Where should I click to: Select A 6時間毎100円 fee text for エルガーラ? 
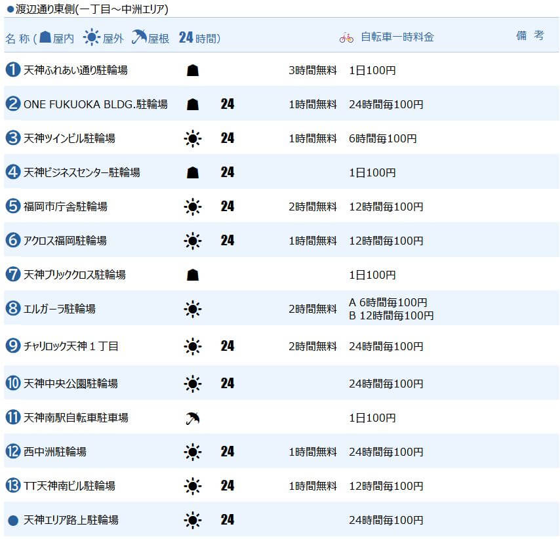coord(388,302)
